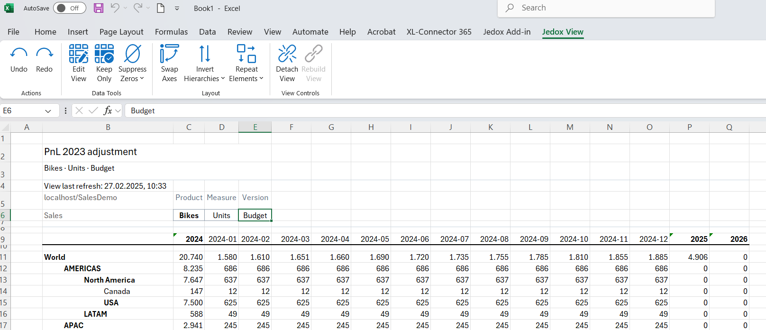Viewport: 766px width, 330px height.
Task: Select the Bikes product cell
Action: (189, 215)
